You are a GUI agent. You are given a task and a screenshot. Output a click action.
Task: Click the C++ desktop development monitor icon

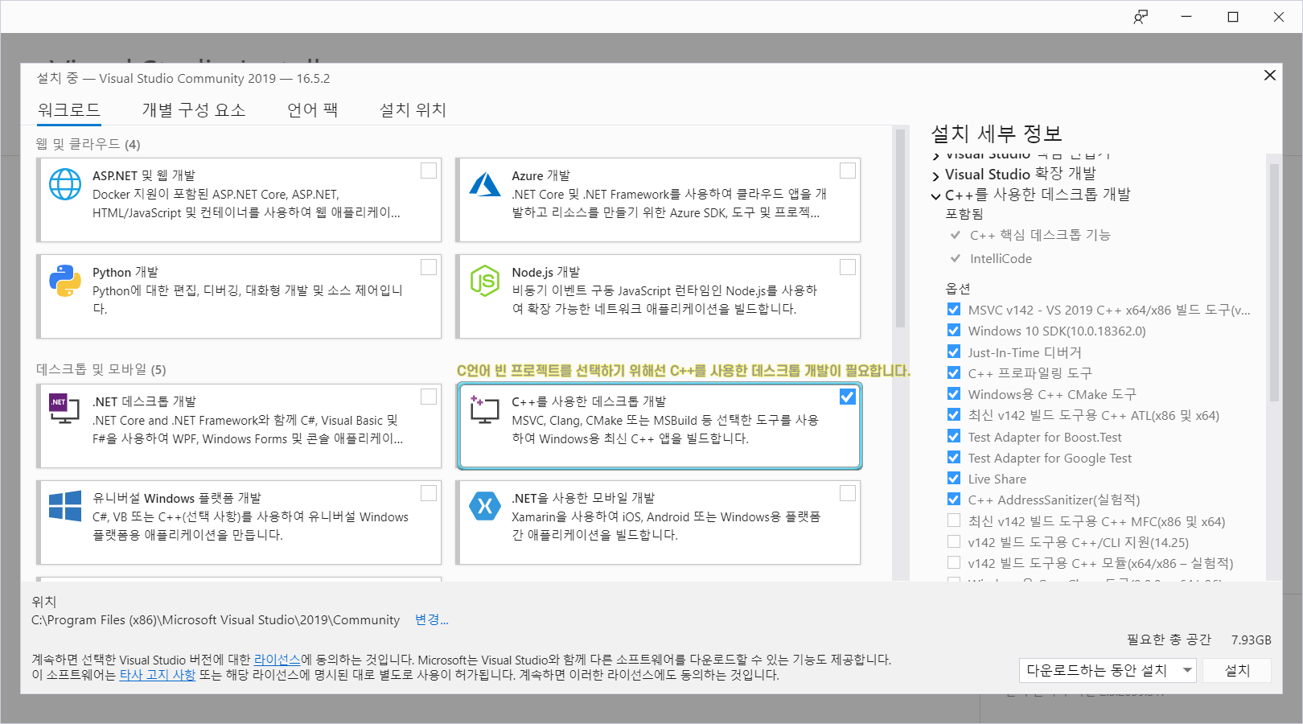coord(485,409)
